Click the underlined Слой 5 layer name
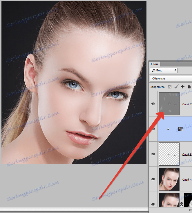Image resolution: width=192 pixels, height=213 pixels. [187, 154]
